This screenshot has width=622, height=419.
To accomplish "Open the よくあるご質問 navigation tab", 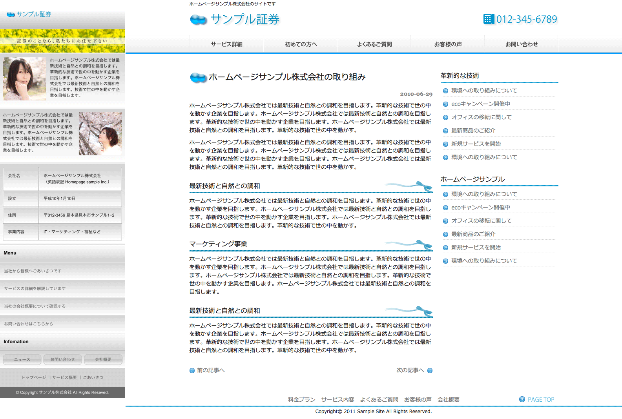I will [374, 44].
